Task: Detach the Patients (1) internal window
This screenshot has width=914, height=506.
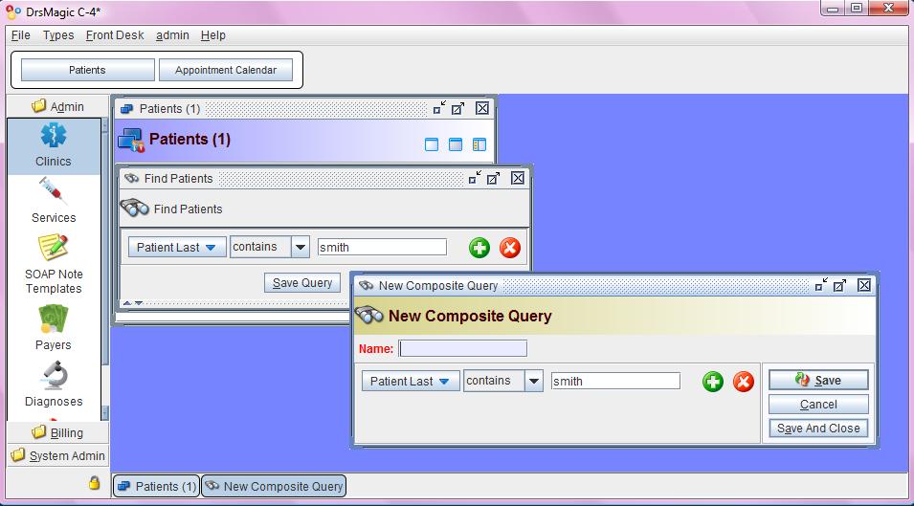Action: 458,108
